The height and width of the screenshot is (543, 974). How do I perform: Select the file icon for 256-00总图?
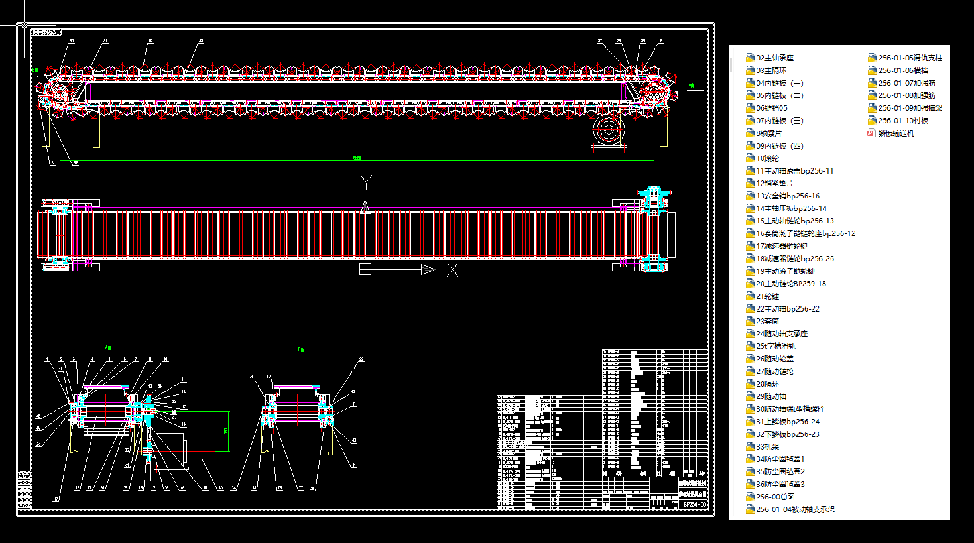(750, 497)
